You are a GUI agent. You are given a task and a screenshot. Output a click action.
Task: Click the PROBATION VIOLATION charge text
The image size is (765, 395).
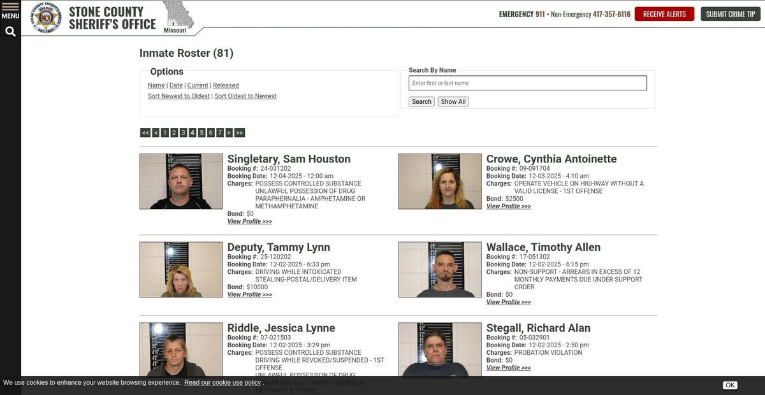click(x=548, y=353)
